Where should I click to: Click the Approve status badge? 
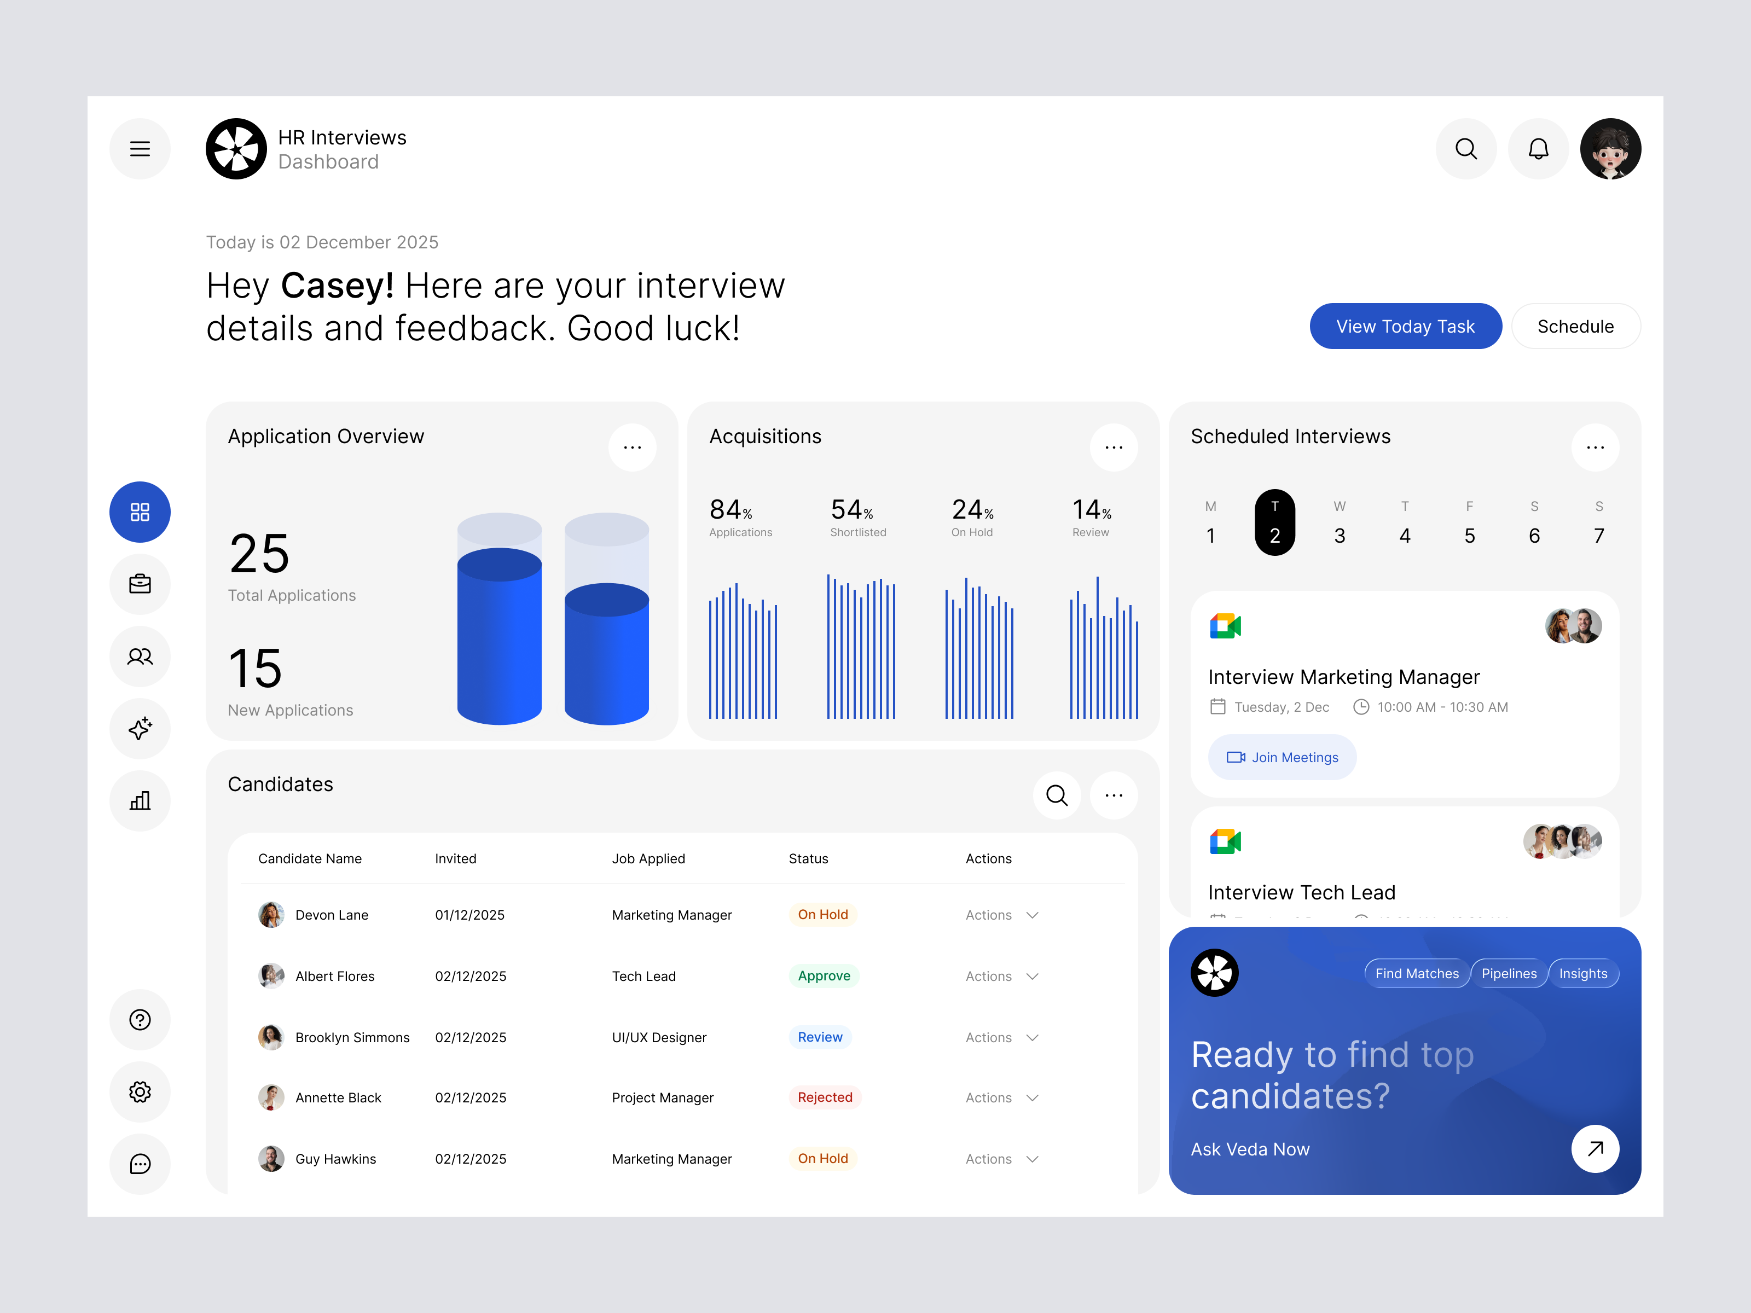824,976
